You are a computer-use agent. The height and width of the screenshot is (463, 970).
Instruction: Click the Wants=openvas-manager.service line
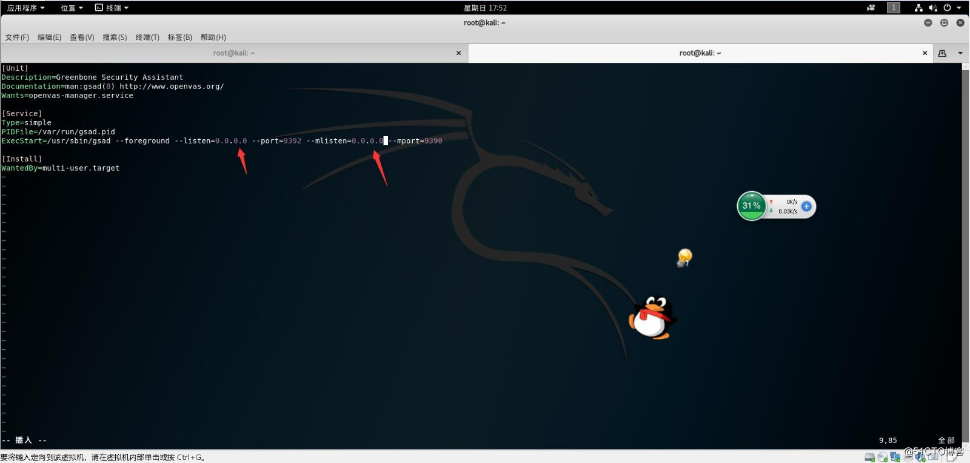pyautogui.click(x=67, y=96)
